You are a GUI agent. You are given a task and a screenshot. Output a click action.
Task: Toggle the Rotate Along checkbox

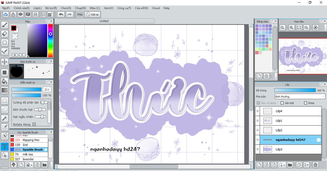(x=34, y=124)
